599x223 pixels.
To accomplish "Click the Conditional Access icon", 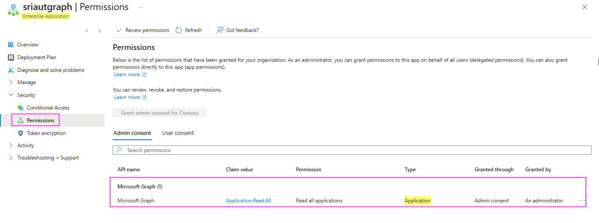I will click(21, 108).
